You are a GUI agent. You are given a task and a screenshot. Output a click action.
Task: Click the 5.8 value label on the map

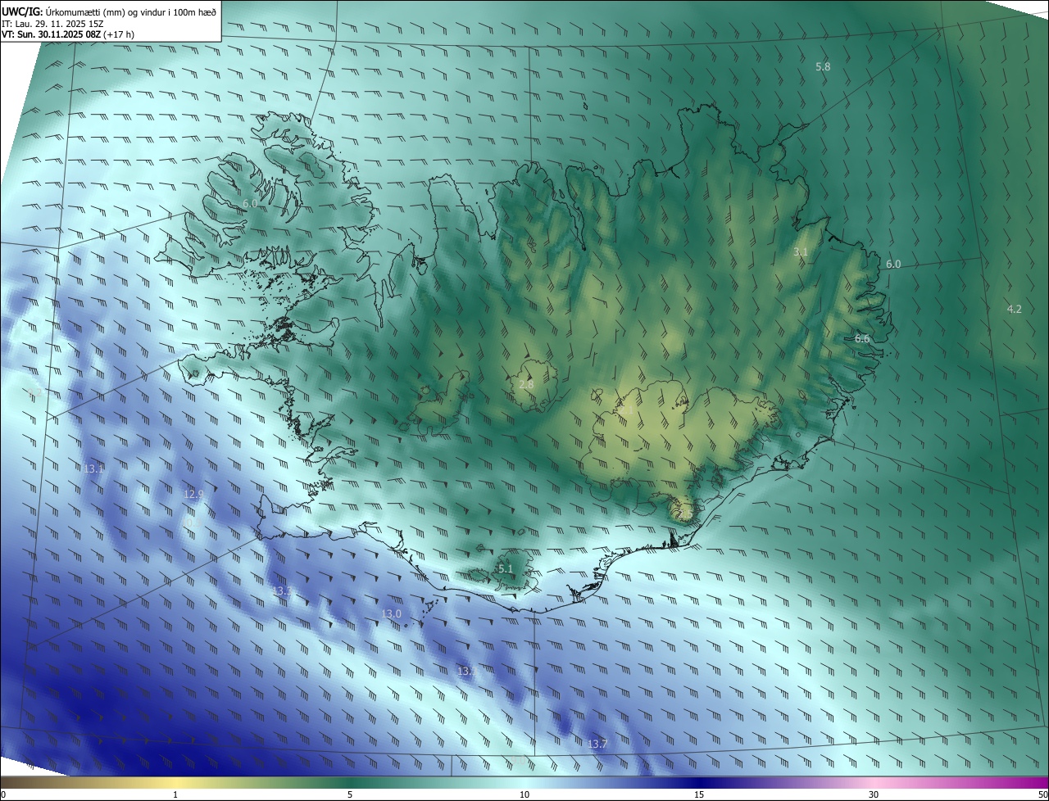click(x=823, y=66)
